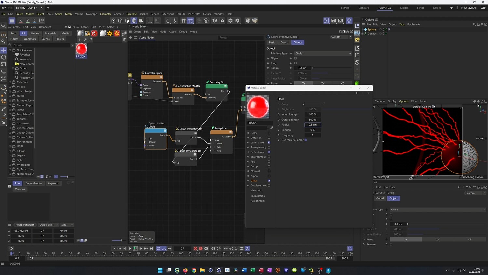
Task: Adjust Radius slider in lower attributes panel
Action: pyautogui.click(x=447, y=224)
